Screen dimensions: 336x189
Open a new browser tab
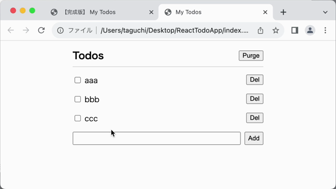[x=283, y=12]
